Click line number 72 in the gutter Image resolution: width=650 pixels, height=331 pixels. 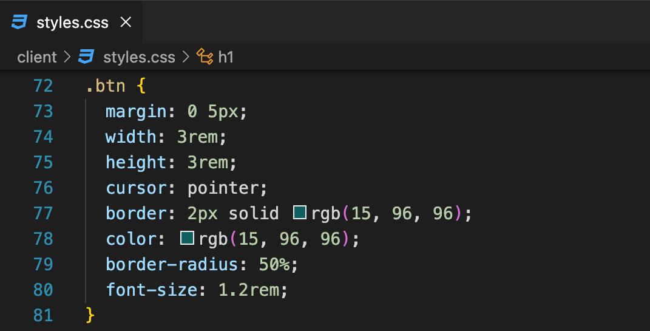click(x=43, y=86)
